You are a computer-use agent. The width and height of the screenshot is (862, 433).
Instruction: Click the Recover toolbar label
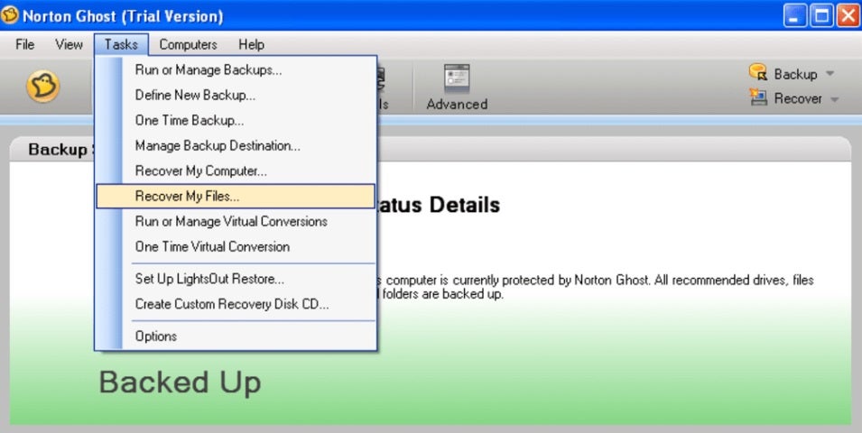point(798,99)
